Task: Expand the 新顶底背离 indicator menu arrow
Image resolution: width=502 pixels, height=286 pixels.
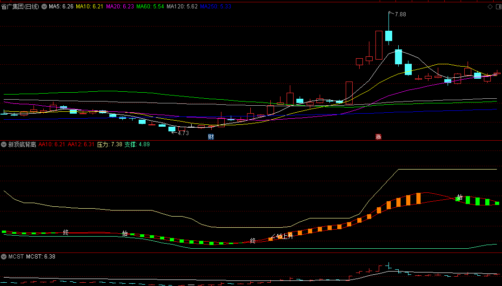Action: [x=4, y=144]
